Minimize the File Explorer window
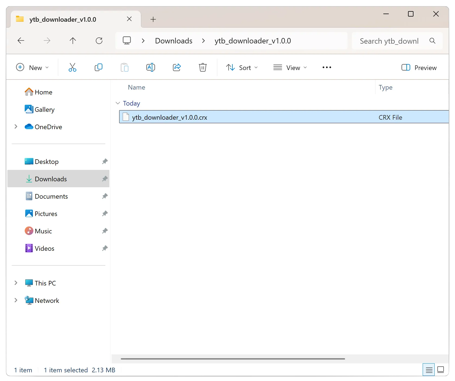455x381 pixels. point(386,14)
